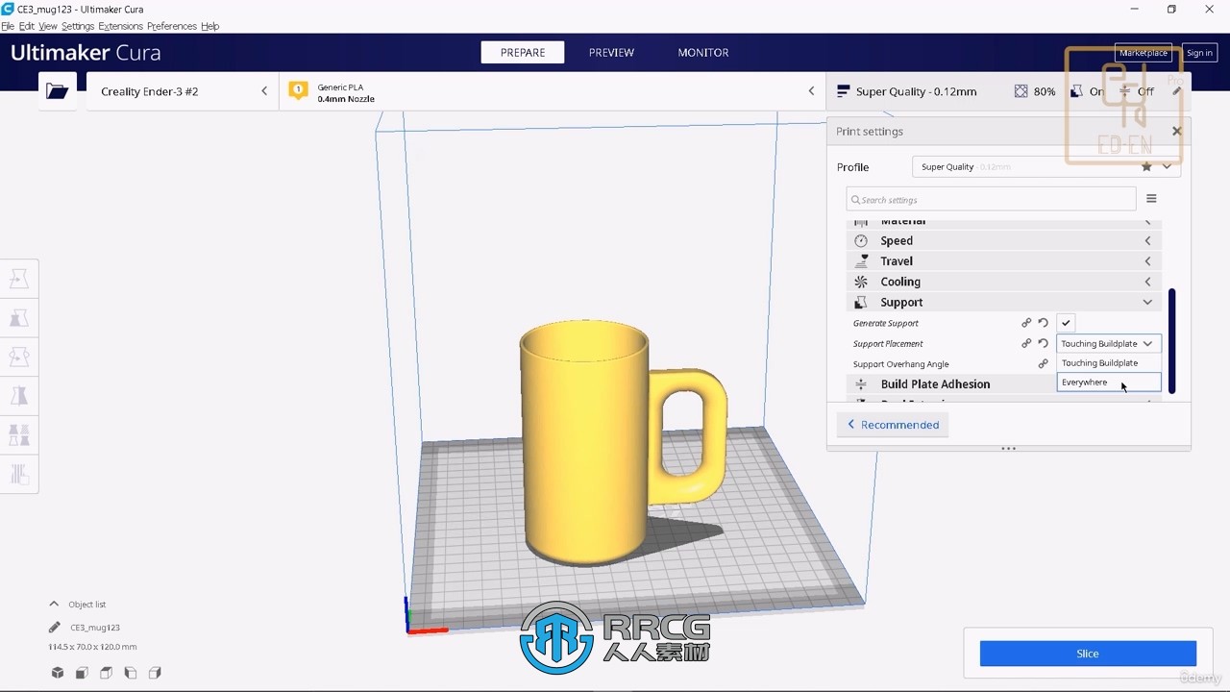Click the Cooling fan category icon
Image resolution: width=1230 pixels, height=692 pixels.
coord(861,282)
